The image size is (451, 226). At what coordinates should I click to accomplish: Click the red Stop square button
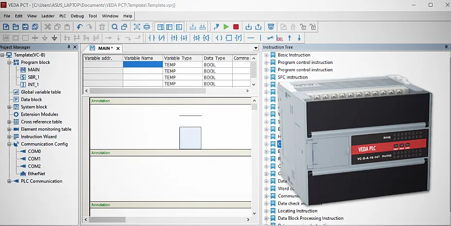[x=236, y=27]
